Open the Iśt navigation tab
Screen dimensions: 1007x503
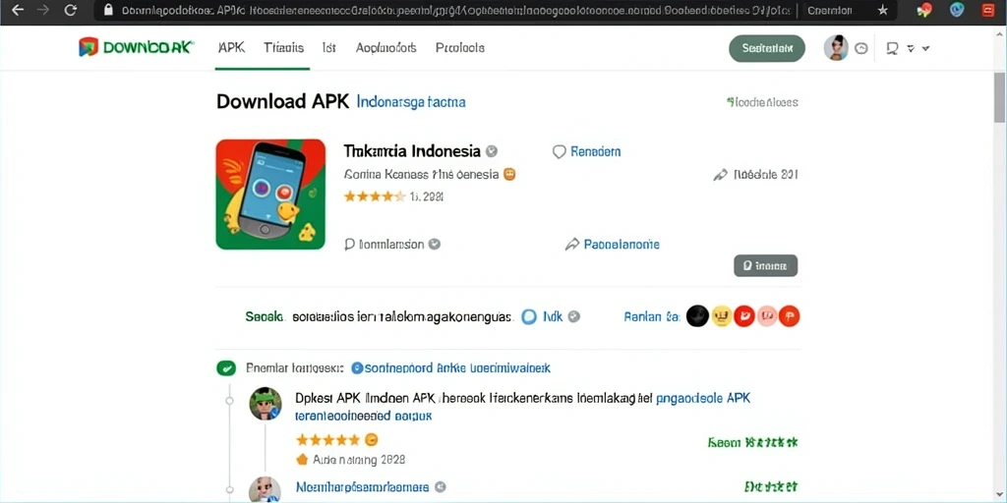(328, 47)
